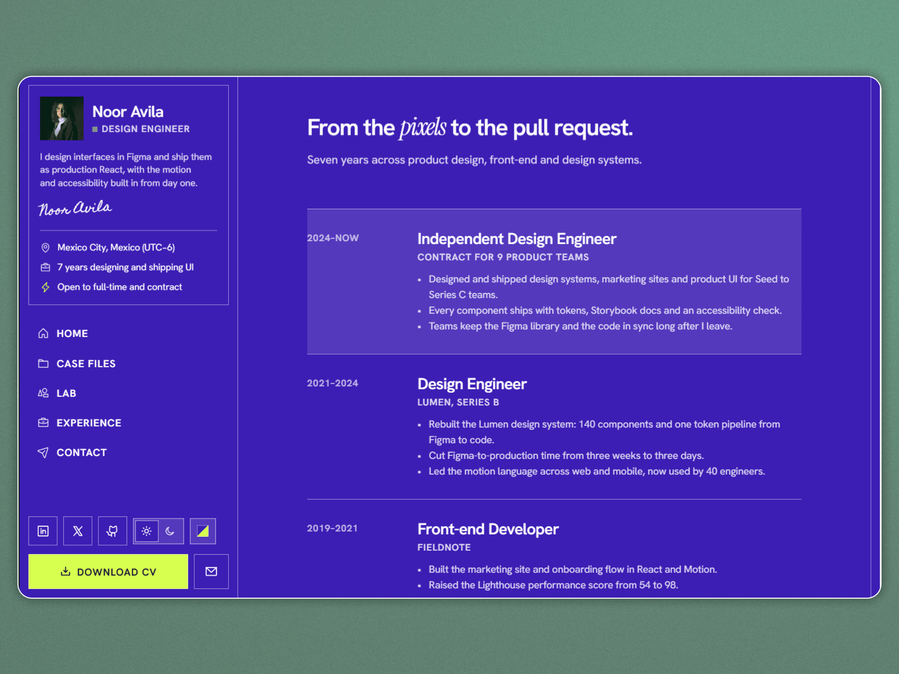Click the briefcase icon beside 7 years
Viewport: 899px width, 674px height.
click(x=45, y=267)
